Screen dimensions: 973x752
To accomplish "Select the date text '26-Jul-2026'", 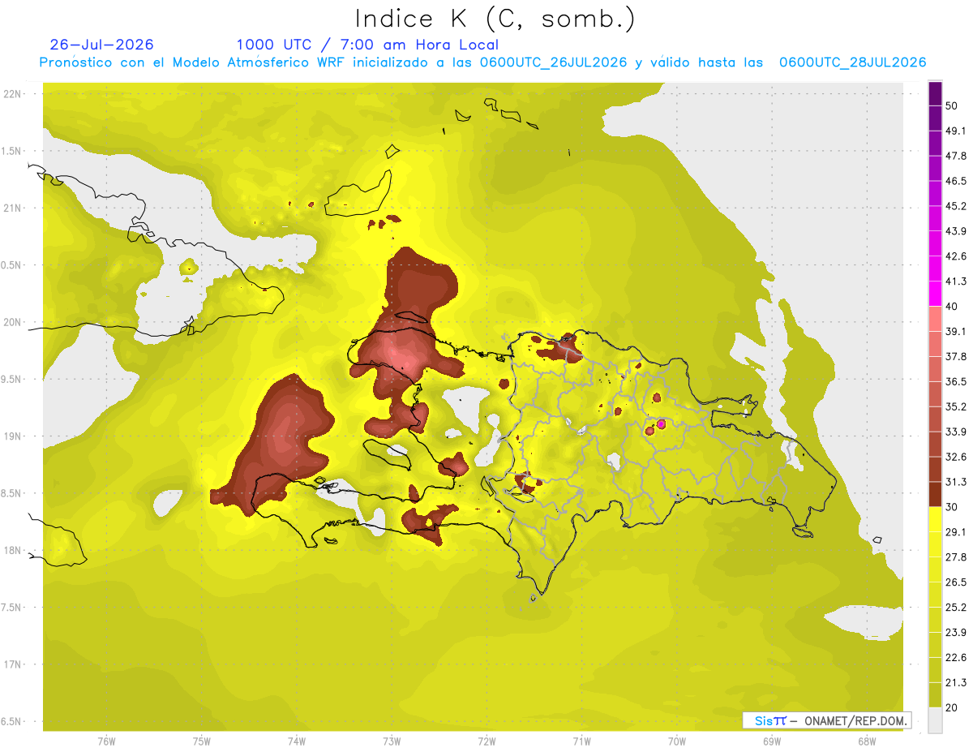I will 102,45.
